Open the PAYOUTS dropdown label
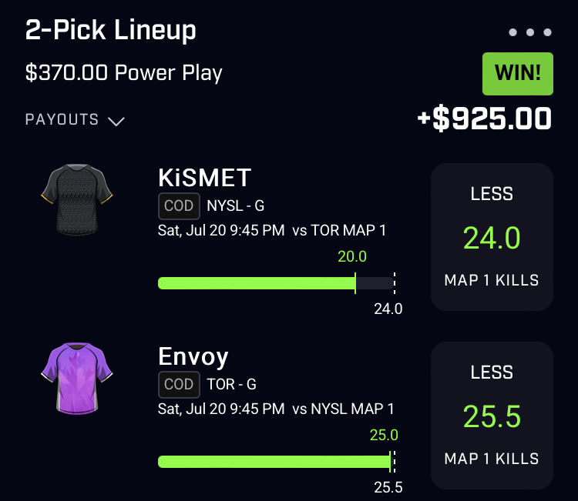The image size is (578, 501). click(62, 119)
